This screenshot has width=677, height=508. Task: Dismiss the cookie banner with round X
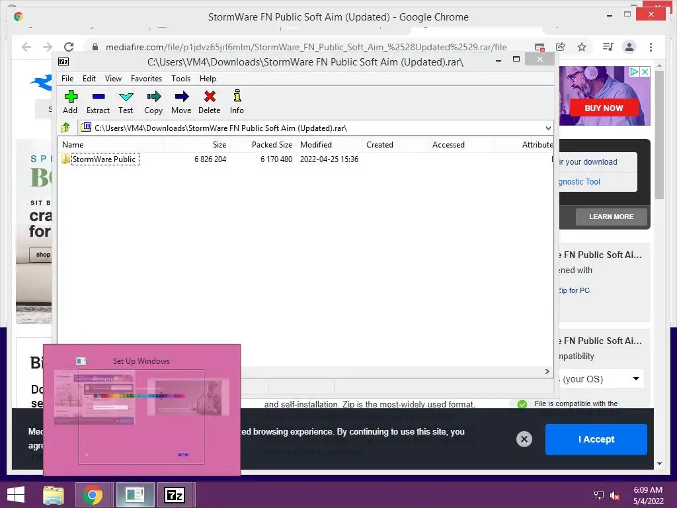click(x=524, y=439)
